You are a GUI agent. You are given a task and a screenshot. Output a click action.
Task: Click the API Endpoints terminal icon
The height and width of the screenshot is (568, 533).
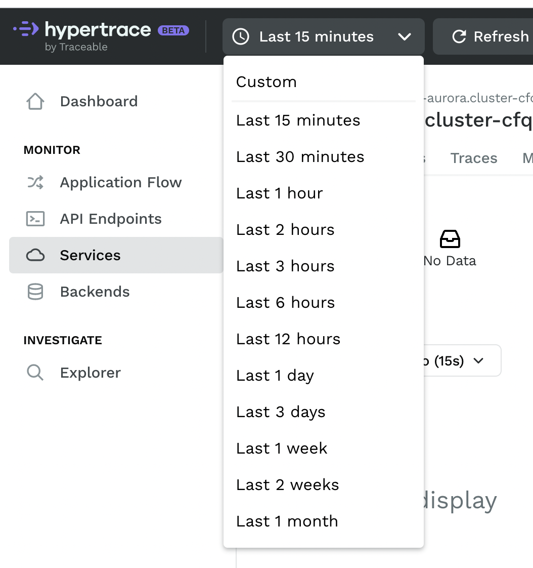pos(35,219)
